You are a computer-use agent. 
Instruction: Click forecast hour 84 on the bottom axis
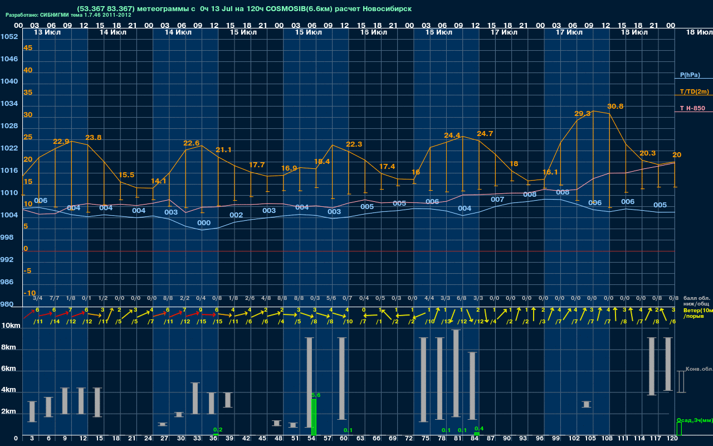pyautogui.click(x=475, y=439)
